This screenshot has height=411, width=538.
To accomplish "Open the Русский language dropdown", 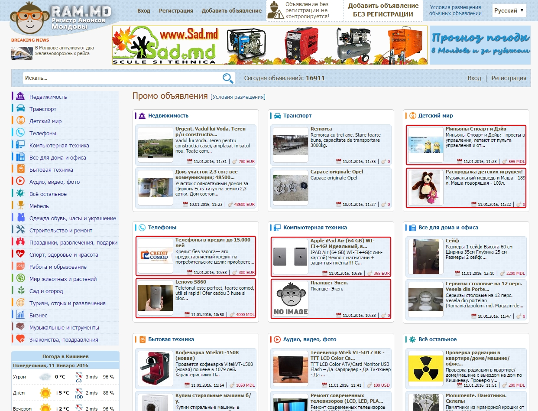I will pyautogui.click(x=509, y=10).
